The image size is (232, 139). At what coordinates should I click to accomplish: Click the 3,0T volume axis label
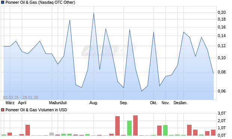(x=222, y=114)
